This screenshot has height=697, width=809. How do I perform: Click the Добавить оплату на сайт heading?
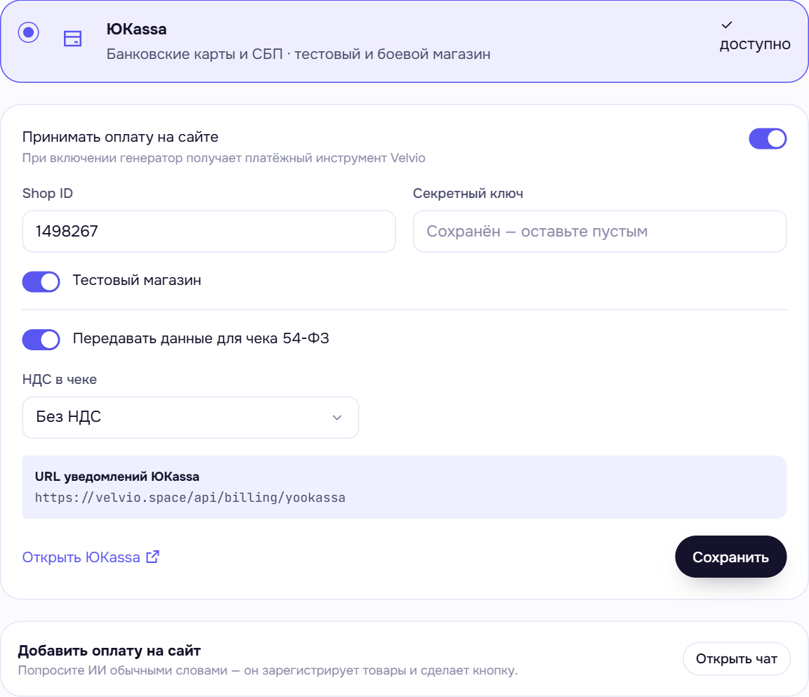(x=110, y=651)
